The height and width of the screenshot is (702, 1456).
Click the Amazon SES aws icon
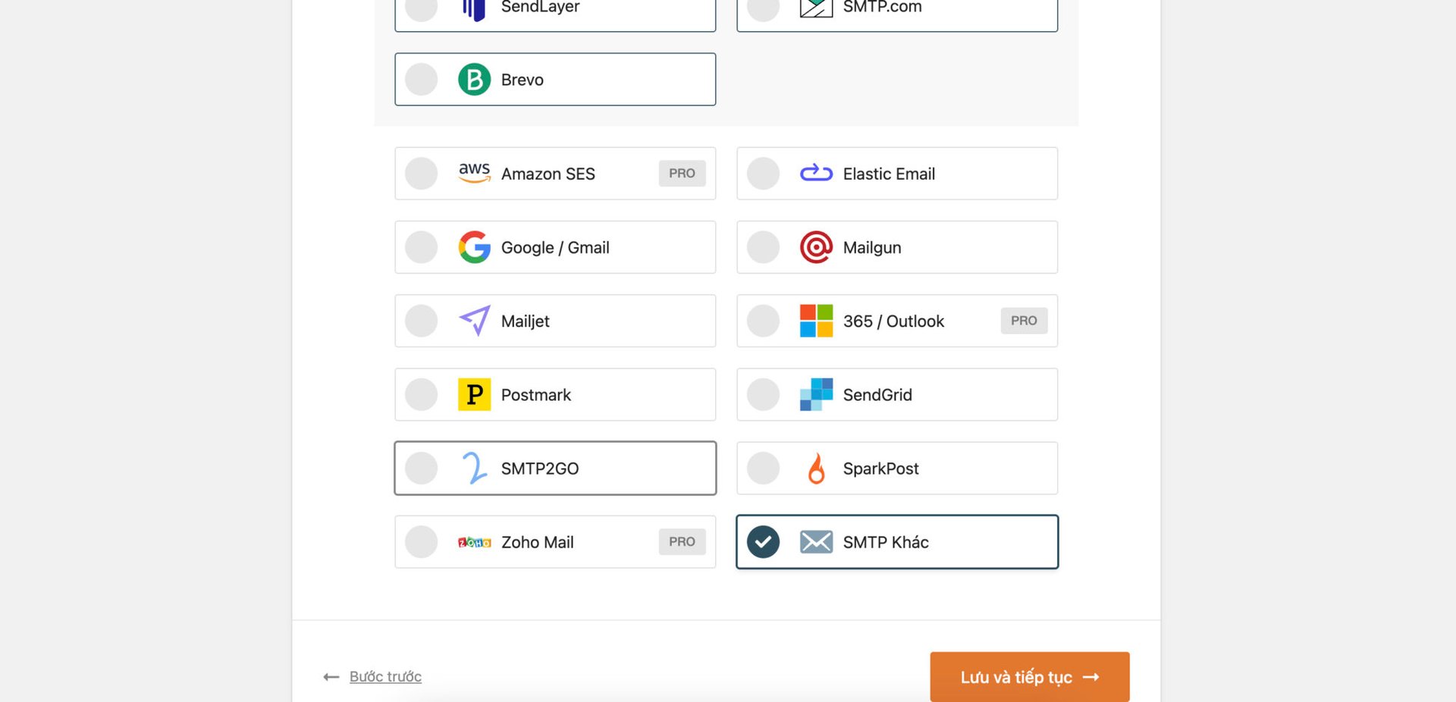(475, 173)
